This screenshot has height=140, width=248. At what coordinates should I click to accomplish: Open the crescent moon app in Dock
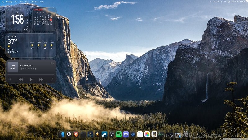[x=90, y=134]
